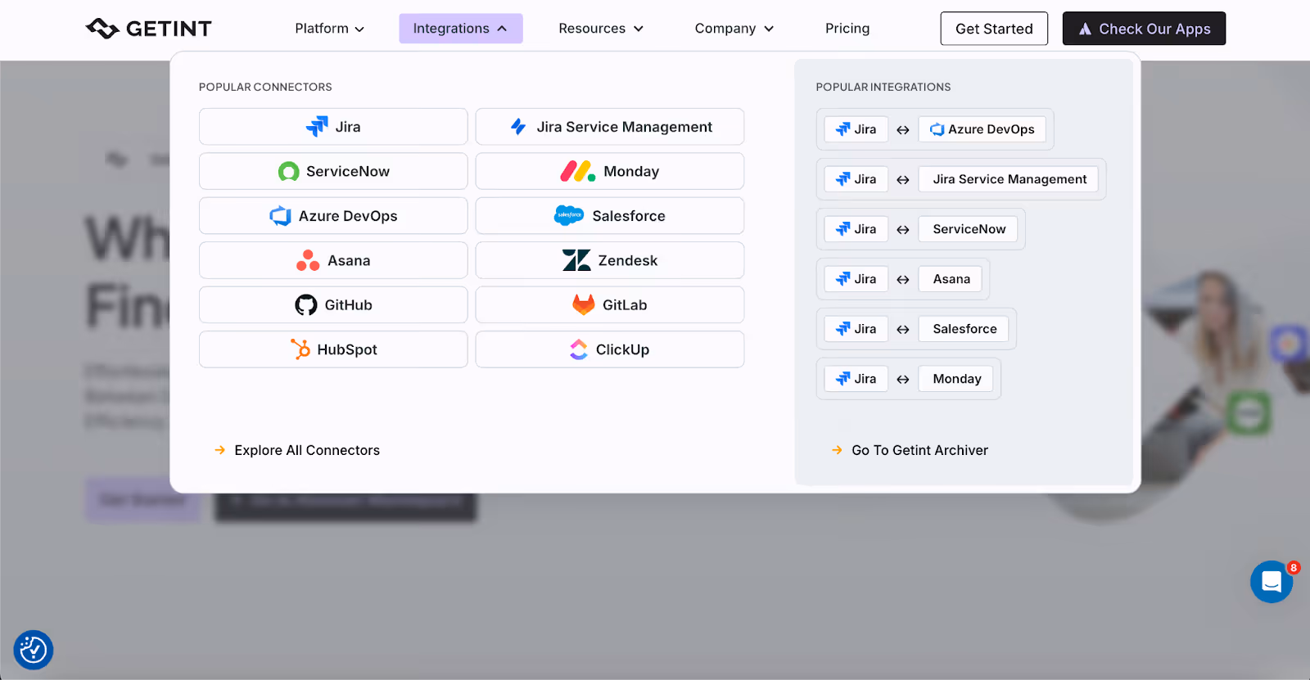This screenshot has height=680, width=1310.
Task: Click the GitLab fox icon
Action: point(584,304)
